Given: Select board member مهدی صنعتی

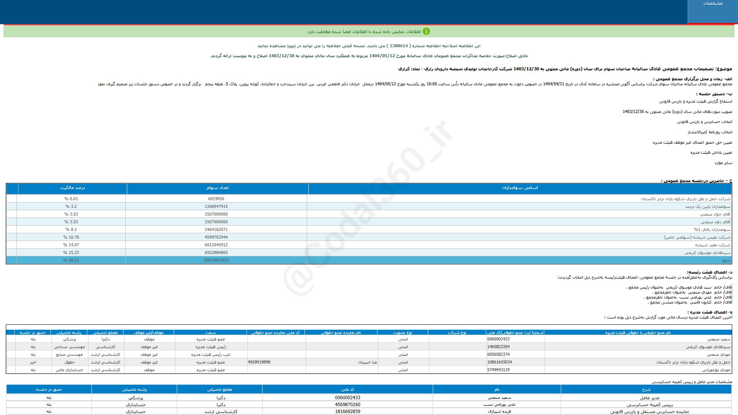Looking at the screenshot, I should 718,355.
